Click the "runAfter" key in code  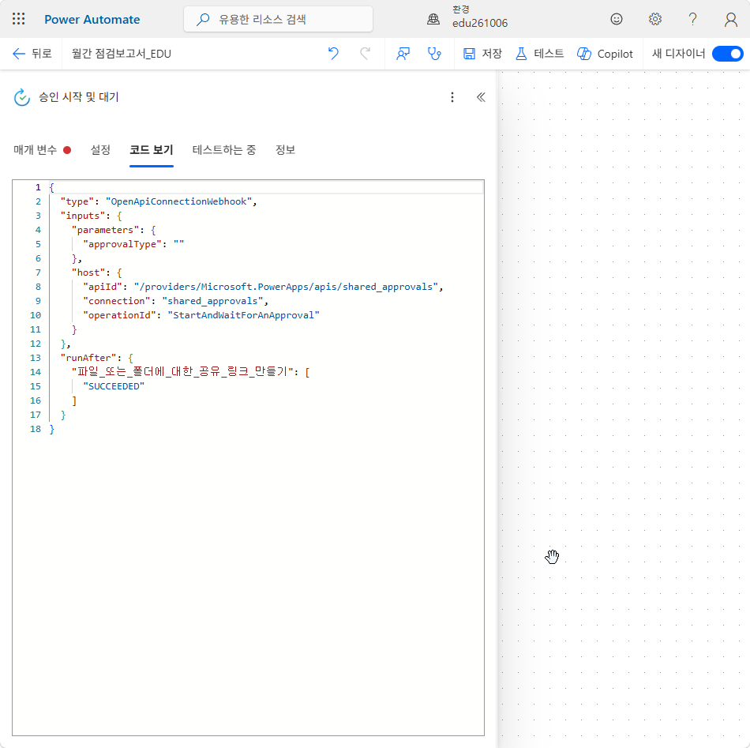point(88,358)
